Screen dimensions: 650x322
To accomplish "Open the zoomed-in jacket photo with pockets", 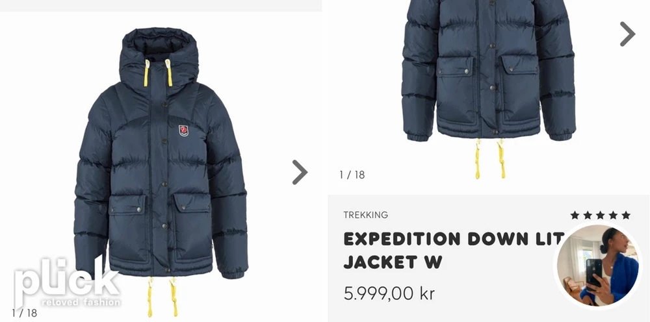I will click(489, 89).
